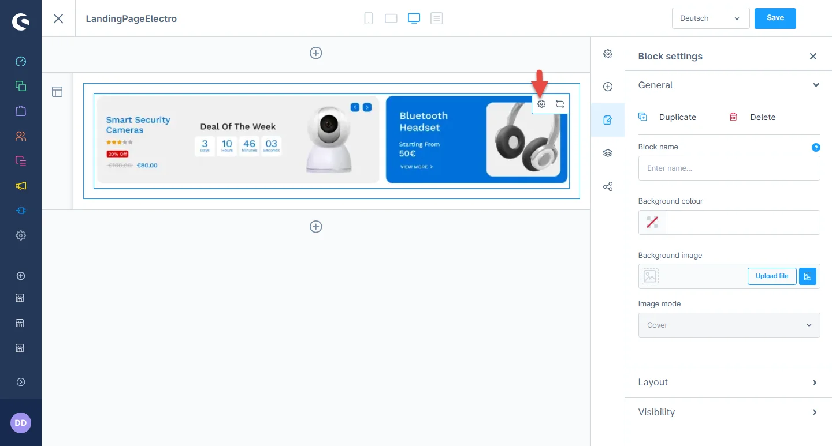Open the layers navigator sidebar icon
The height and width of the screenshot is (446, 832).
pyautogui.click(x=608, y=153)
